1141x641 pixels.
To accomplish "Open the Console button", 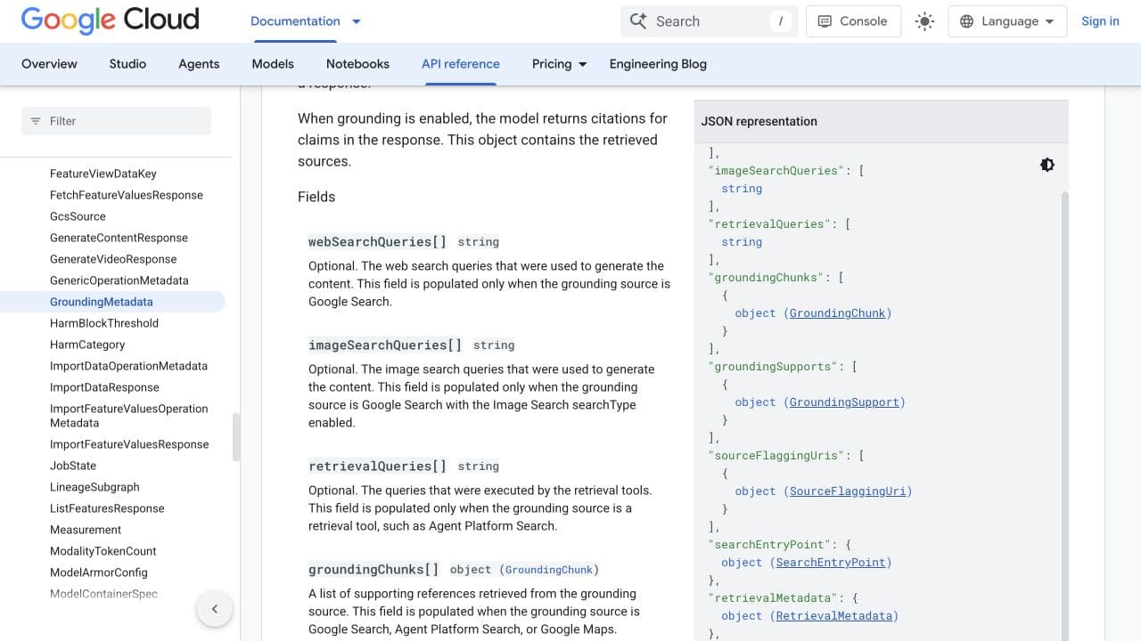I will [x=853, y=21].
